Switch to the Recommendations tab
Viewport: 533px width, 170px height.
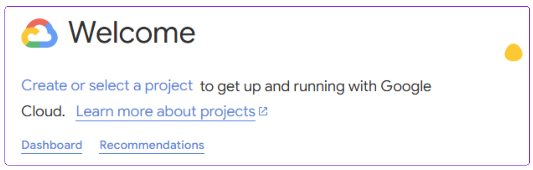tap(152, 145)
